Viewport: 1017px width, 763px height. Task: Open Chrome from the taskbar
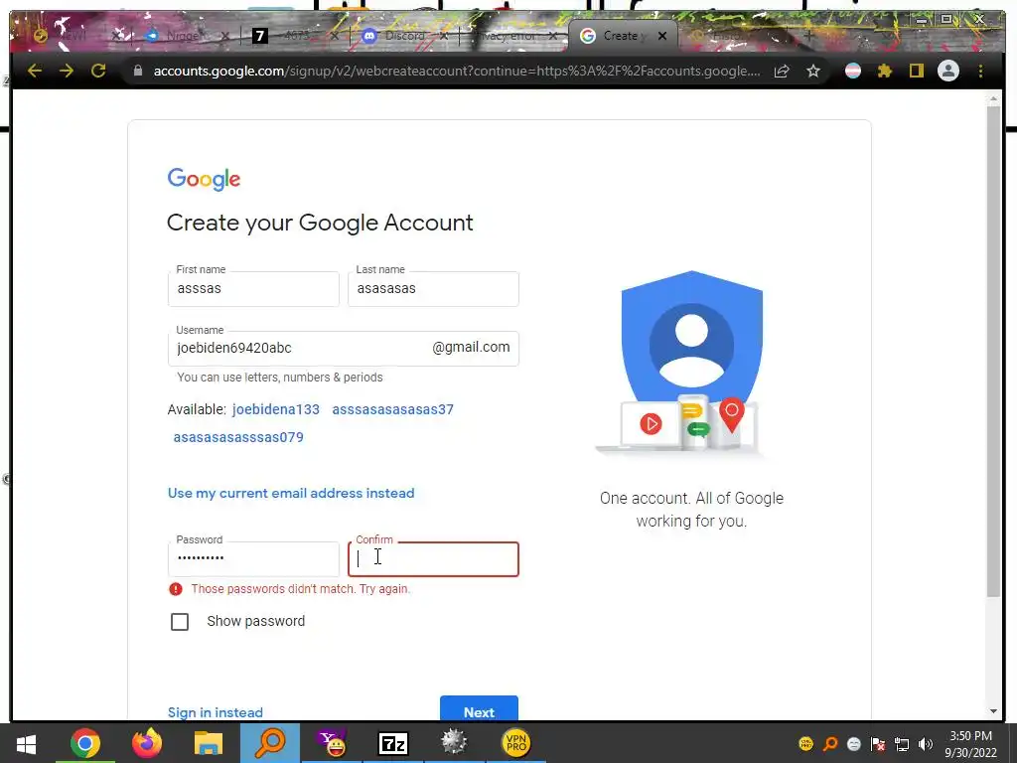tap(85, 743)
